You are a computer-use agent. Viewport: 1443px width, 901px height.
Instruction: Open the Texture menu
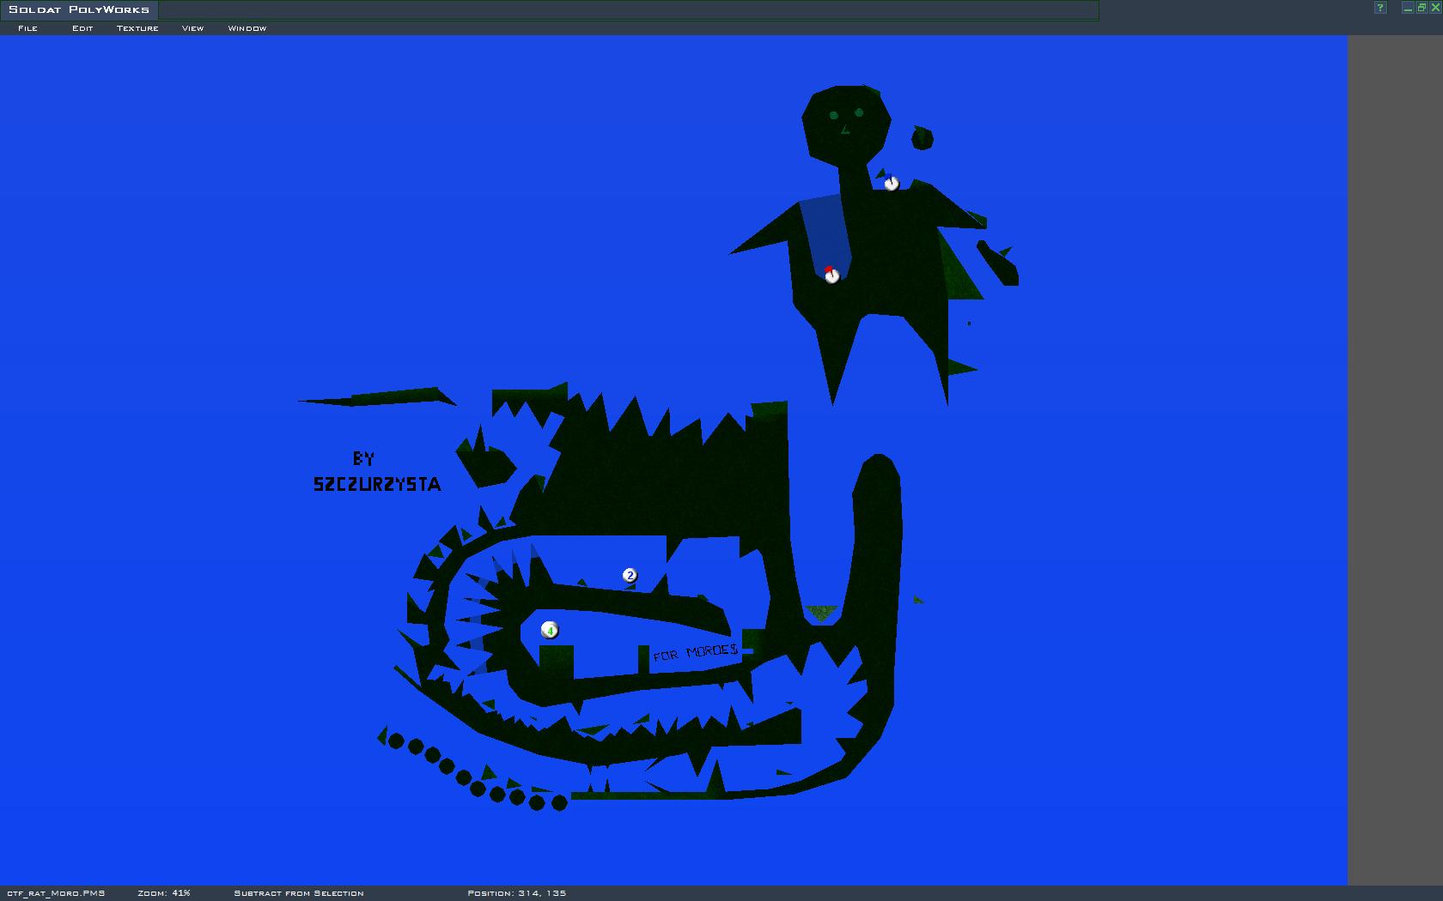(137, 28)
